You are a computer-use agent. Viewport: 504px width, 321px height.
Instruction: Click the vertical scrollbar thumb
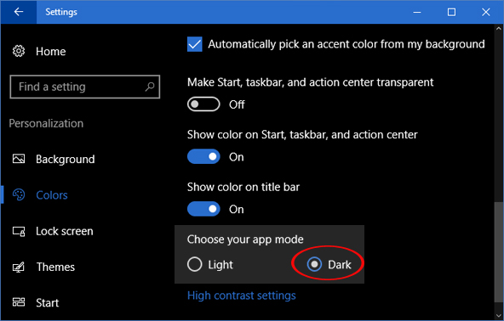pos(498,251)
